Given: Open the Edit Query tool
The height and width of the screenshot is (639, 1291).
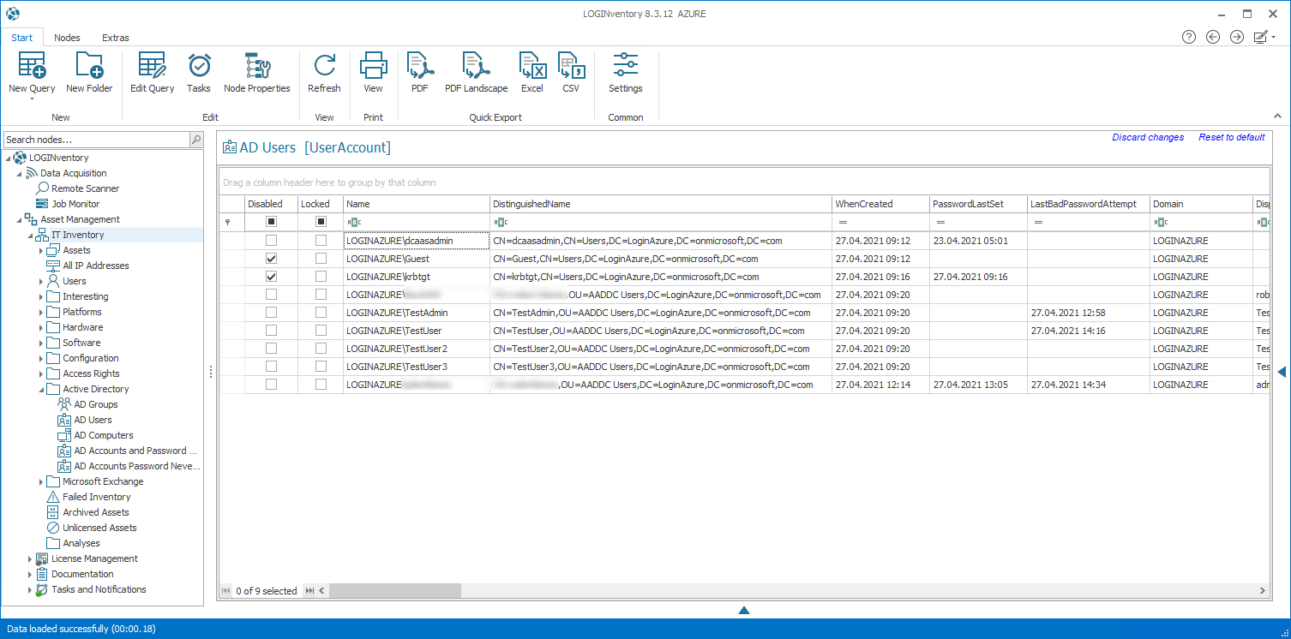Looking at the screenshot, I should [152, 73].
